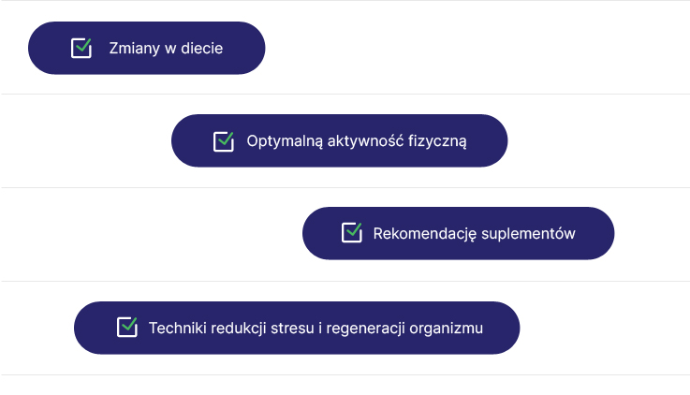Hit the green tick before Rekomendację suplementów
Image resolution: width=690 pixels, height=395 pixels.
pos(354,229)
